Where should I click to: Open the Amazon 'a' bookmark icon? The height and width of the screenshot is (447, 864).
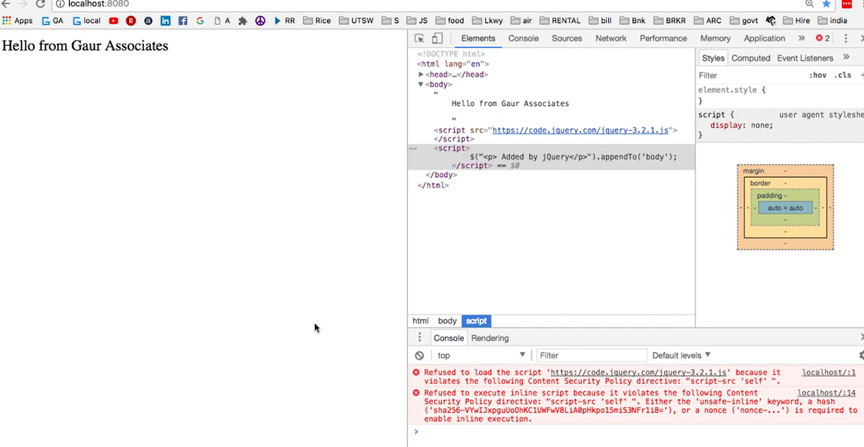148,21
